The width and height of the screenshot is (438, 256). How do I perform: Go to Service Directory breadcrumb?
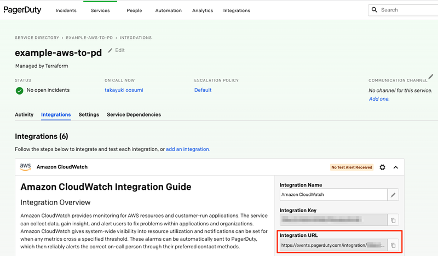click(x=37, y=38)
